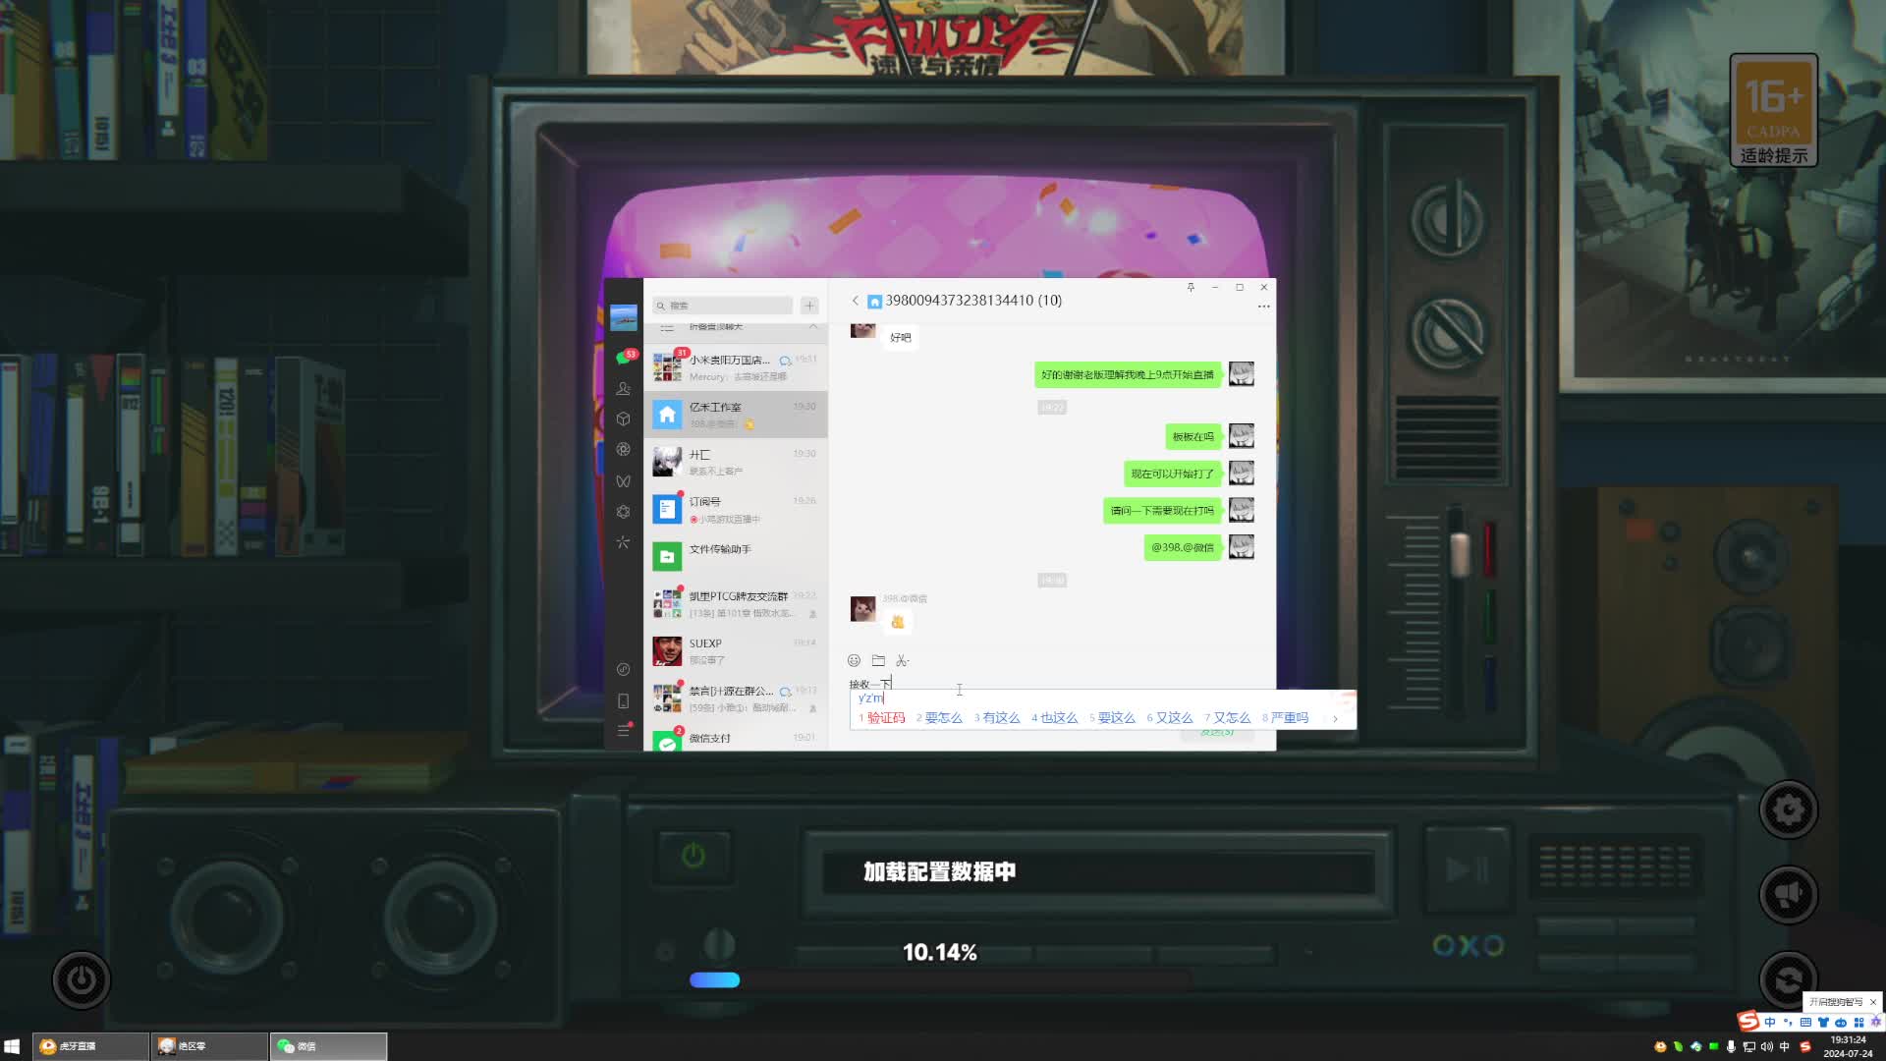
Task: Toggle the pin window on top icon
Action: 1191,288
